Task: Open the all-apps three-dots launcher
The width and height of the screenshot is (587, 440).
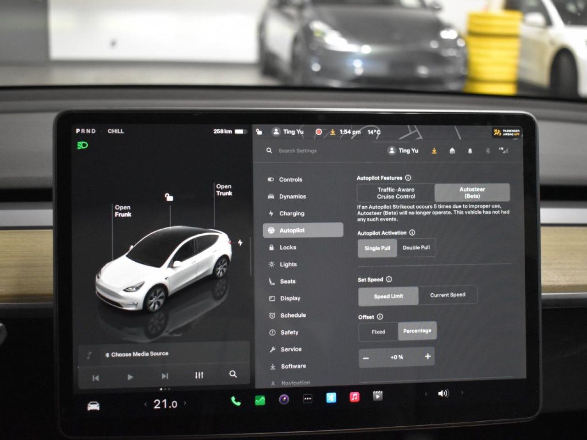Action: (x=308, y=399)
